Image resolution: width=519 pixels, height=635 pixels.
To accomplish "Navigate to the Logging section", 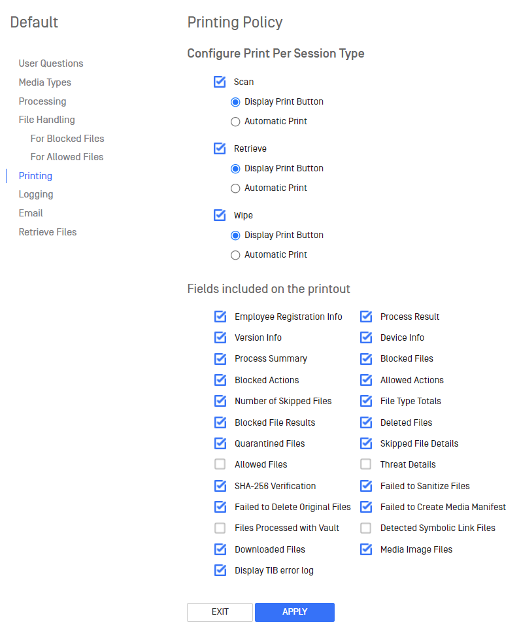I will coord(36,194).
